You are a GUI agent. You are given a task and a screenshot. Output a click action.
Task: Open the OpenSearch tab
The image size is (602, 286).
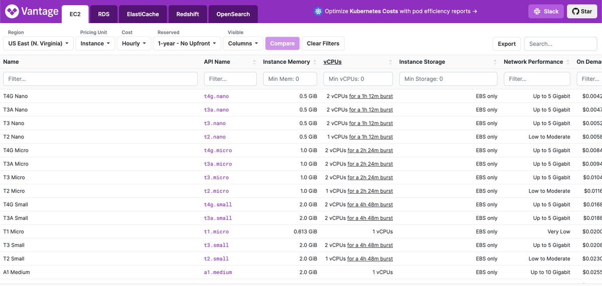pos(233,14)
